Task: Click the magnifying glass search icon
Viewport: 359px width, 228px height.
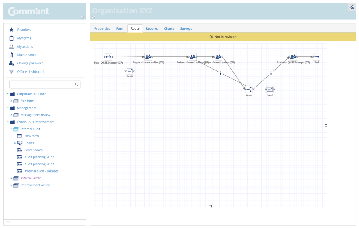Action: pyautogui.click(x=77, y=84)
